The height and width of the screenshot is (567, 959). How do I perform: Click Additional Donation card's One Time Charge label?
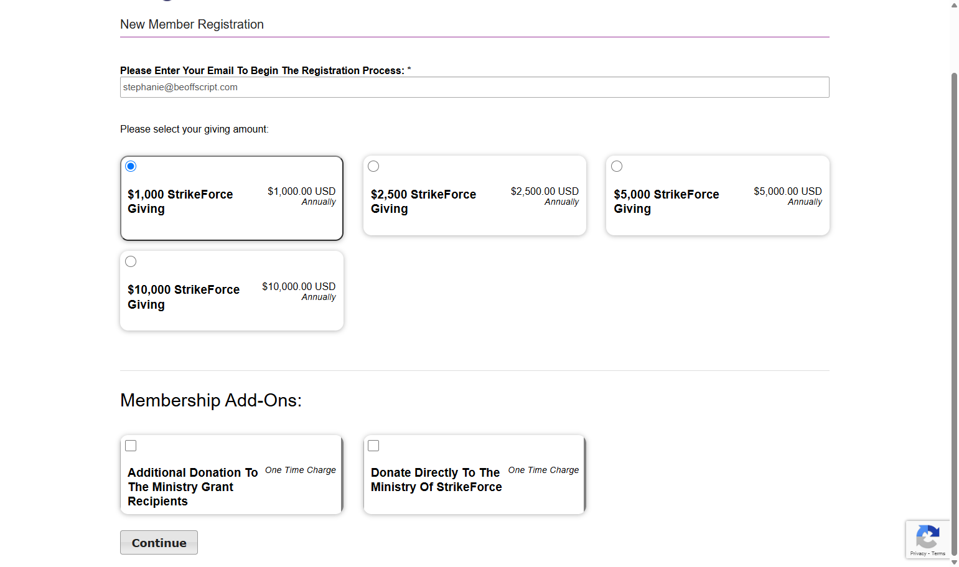(x=301, y=470)
